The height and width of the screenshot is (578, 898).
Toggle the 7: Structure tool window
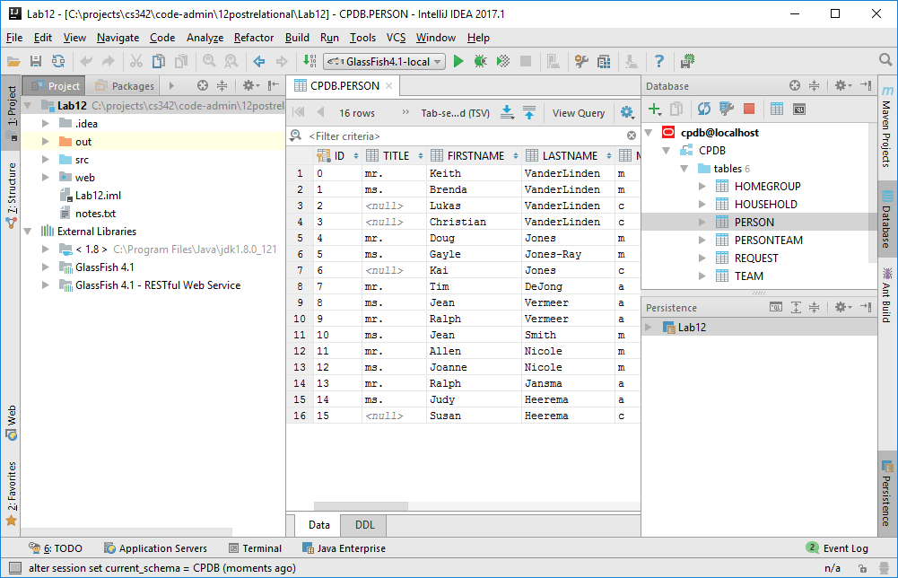tap(12, 195)
